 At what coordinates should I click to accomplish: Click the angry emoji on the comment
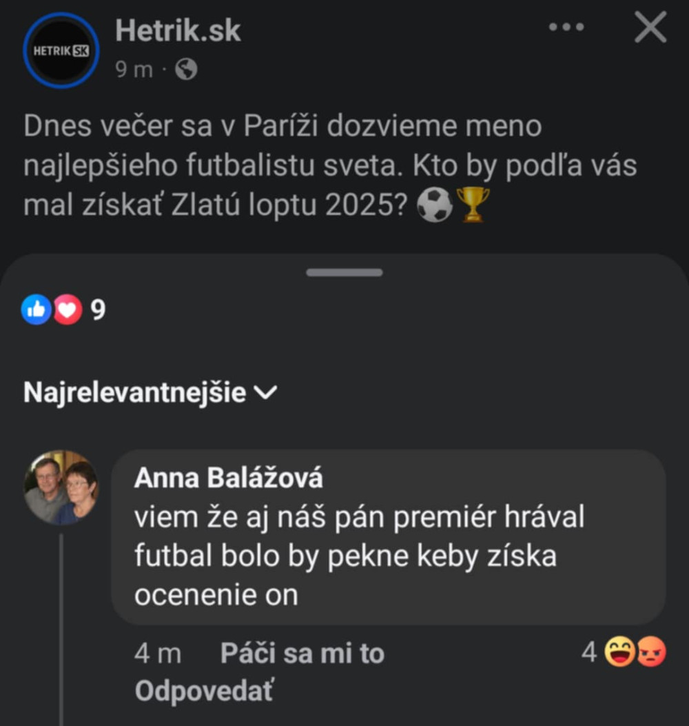tap(651, 652)
